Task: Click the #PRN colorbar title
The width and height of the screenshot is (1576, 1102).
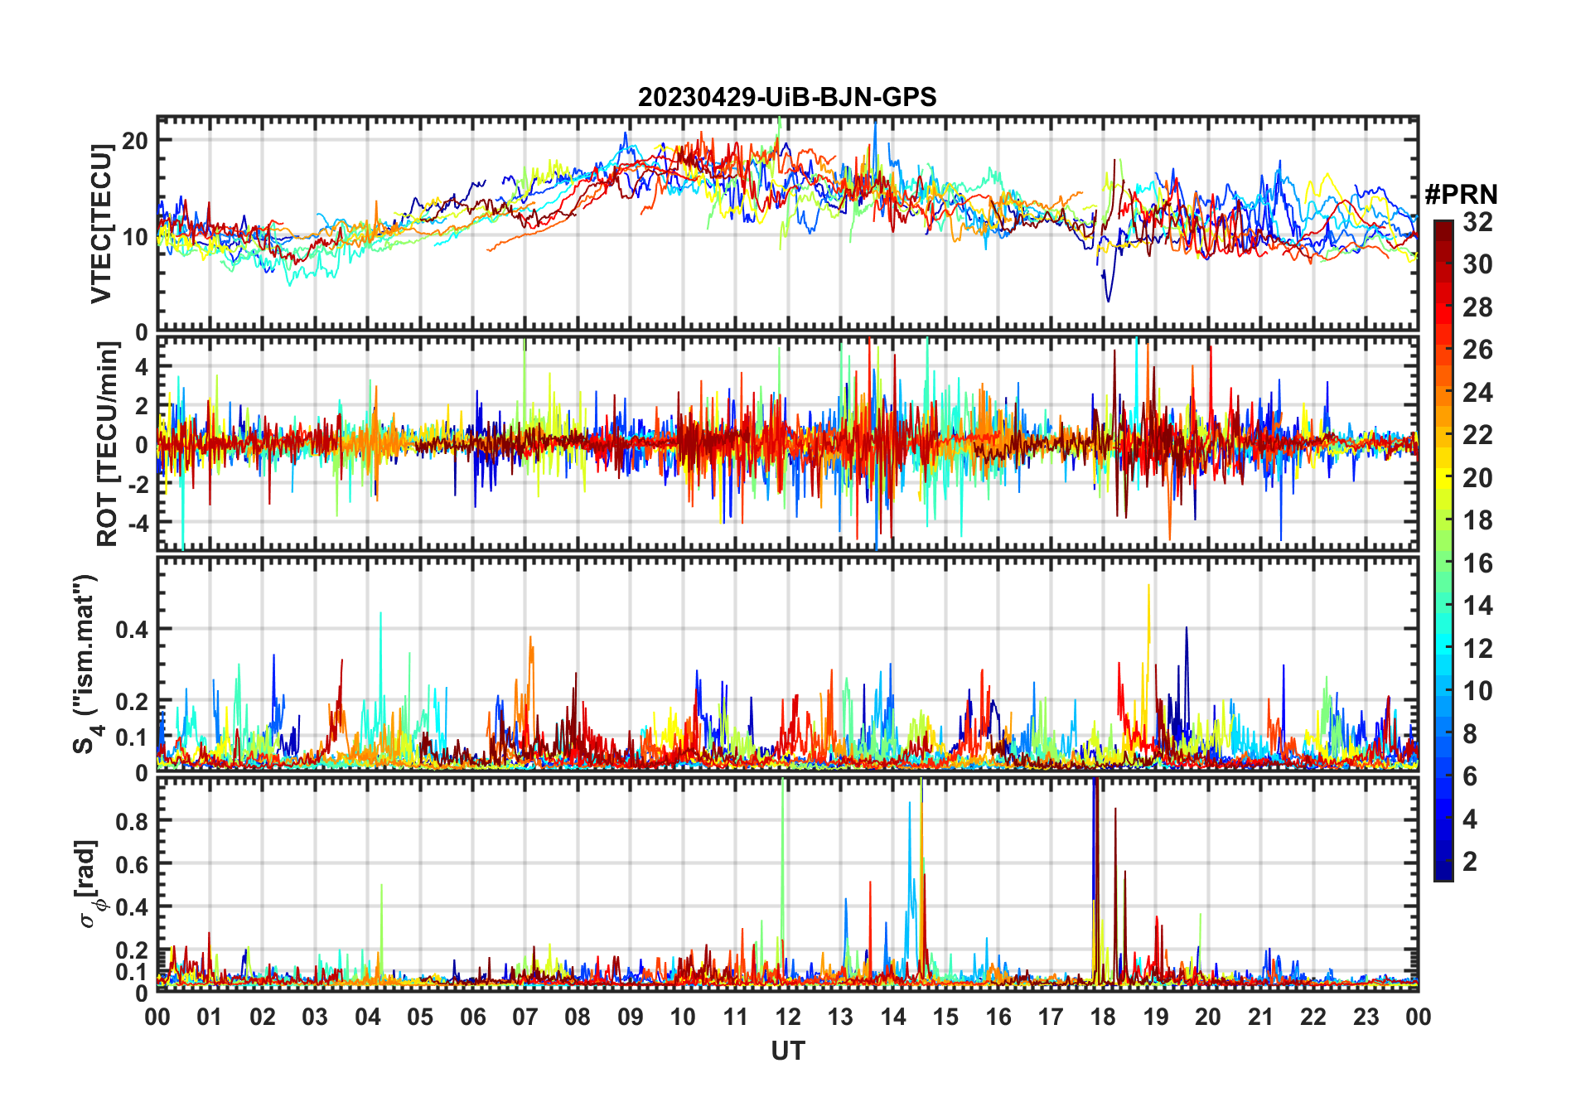Action: [1461, 194]
